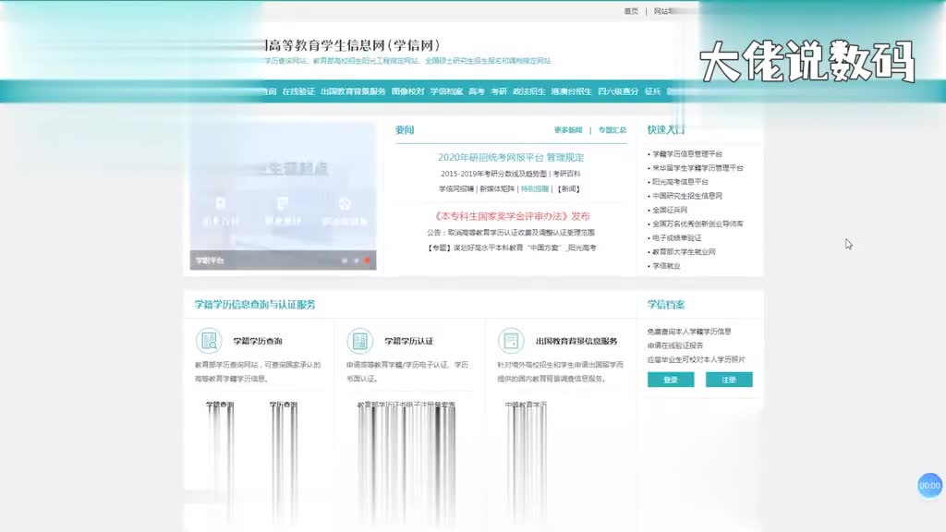The height and width of the screenshot is (532, 946).
Task: Click the 登录 button in 学信档案 panel
Action: 670,379
